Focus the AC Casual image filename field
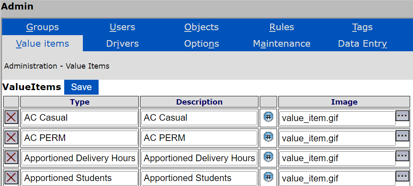This screenshot has width=413, height=186. click(337, 118)
